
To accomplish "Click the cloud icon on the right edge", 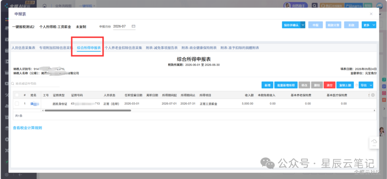I will click(374, 141).
